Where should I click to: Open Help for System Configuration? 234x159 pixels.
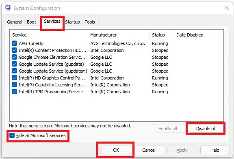point(215,150)
